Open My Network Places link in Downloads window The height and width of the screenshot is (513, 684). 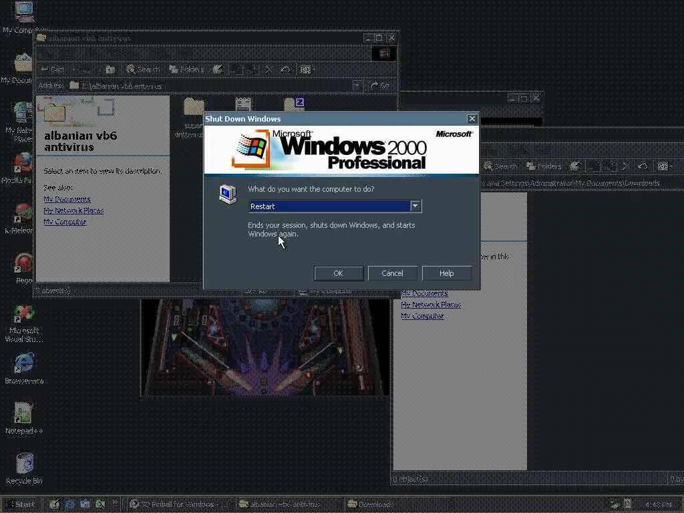click(x=431, y=305)
